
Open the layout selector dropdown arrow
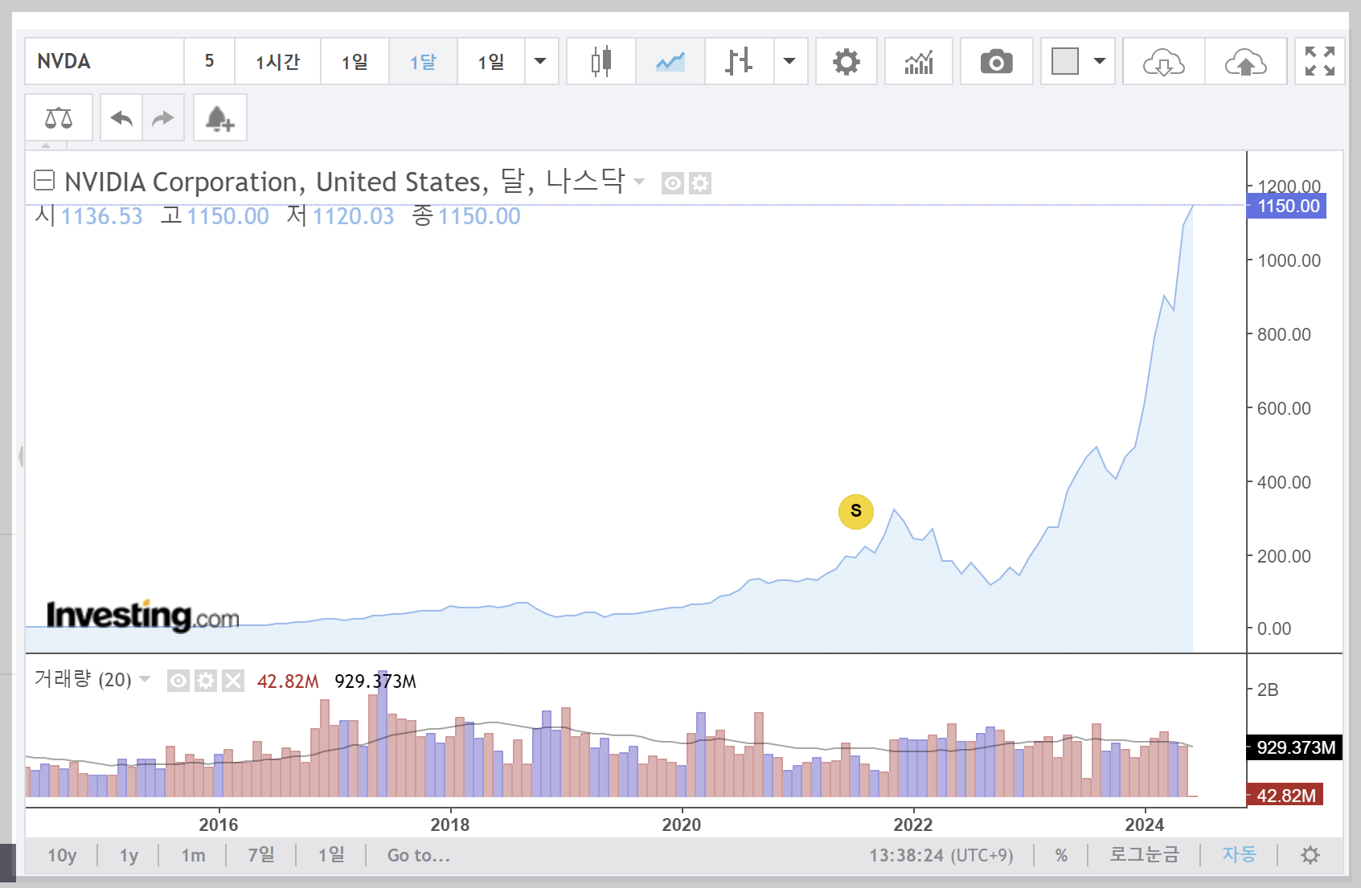(x=1099, y=61)
